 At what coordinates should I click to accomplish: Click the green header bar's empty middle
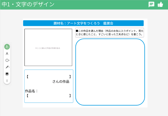100,4
